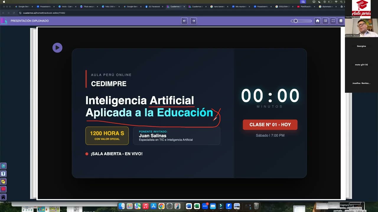Click the PRESENTACIÓN DIPLOMADO title
Image resolution: width=378 pixels, height=212 pixels.
30,21
